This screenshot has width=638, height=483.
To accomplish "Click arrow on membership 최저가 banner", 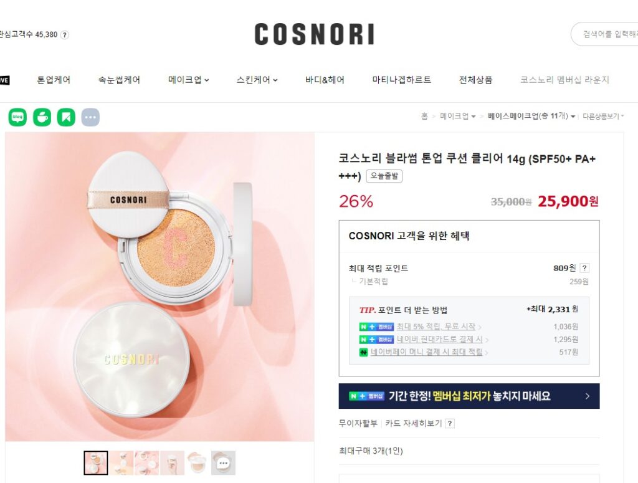I will [587, 396].
